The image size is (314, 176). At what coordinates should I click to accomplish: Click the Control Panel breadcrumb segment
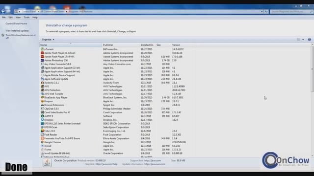[x=28, y=12]
